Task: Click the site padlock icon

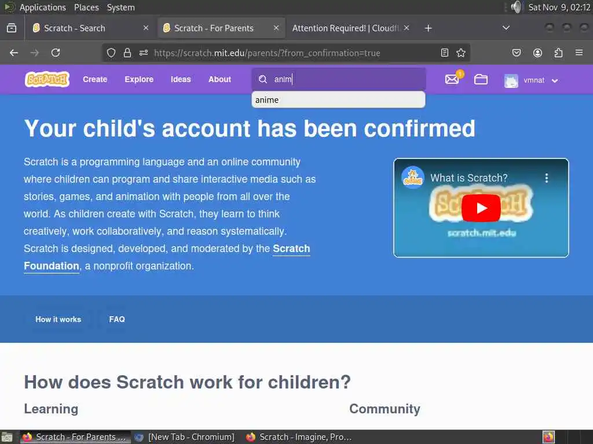Action: pos(127,53)
